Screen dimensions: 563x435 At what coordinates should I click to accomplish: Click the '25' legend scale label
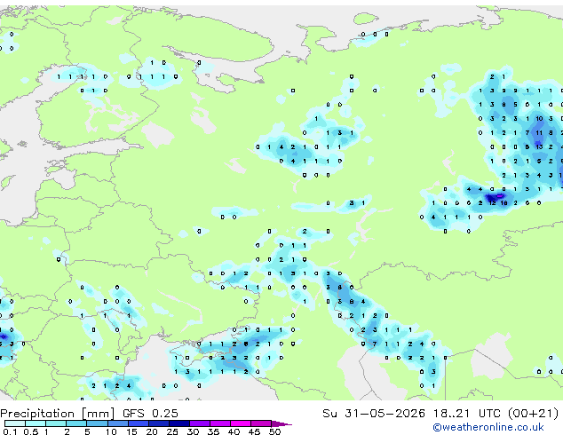coord(172,431)
